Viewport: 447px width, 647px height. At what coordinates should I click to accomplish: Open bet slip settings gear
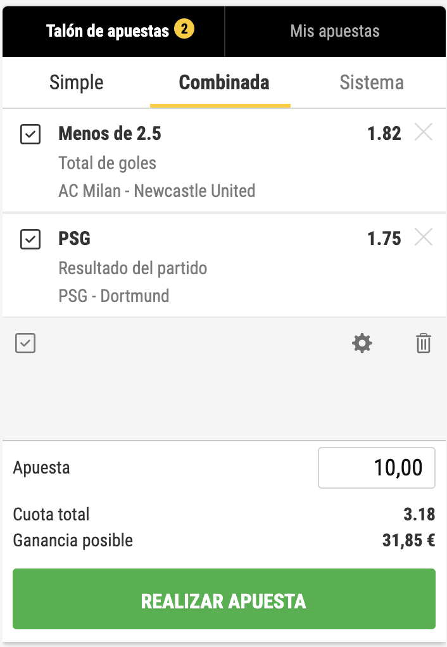[x=362, y=344]
